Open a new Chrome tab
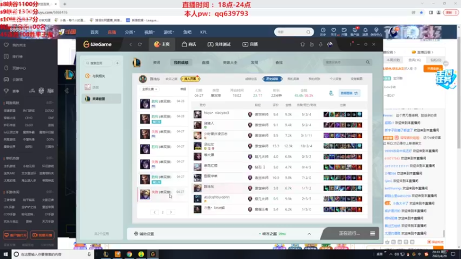461x259 pixels. 65,4
